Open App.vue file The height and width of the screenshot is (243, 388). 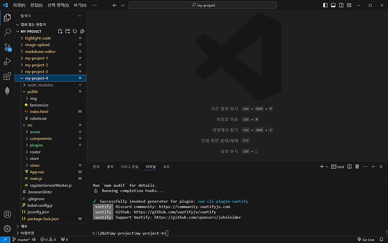(50, 172)
